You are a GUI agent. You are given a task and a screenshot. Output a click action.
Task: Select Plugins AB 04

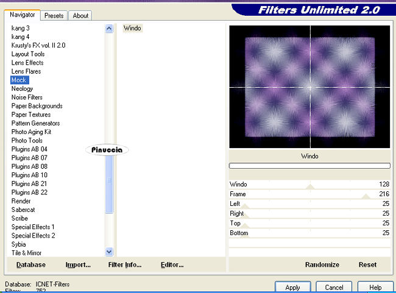coord(29,149)
